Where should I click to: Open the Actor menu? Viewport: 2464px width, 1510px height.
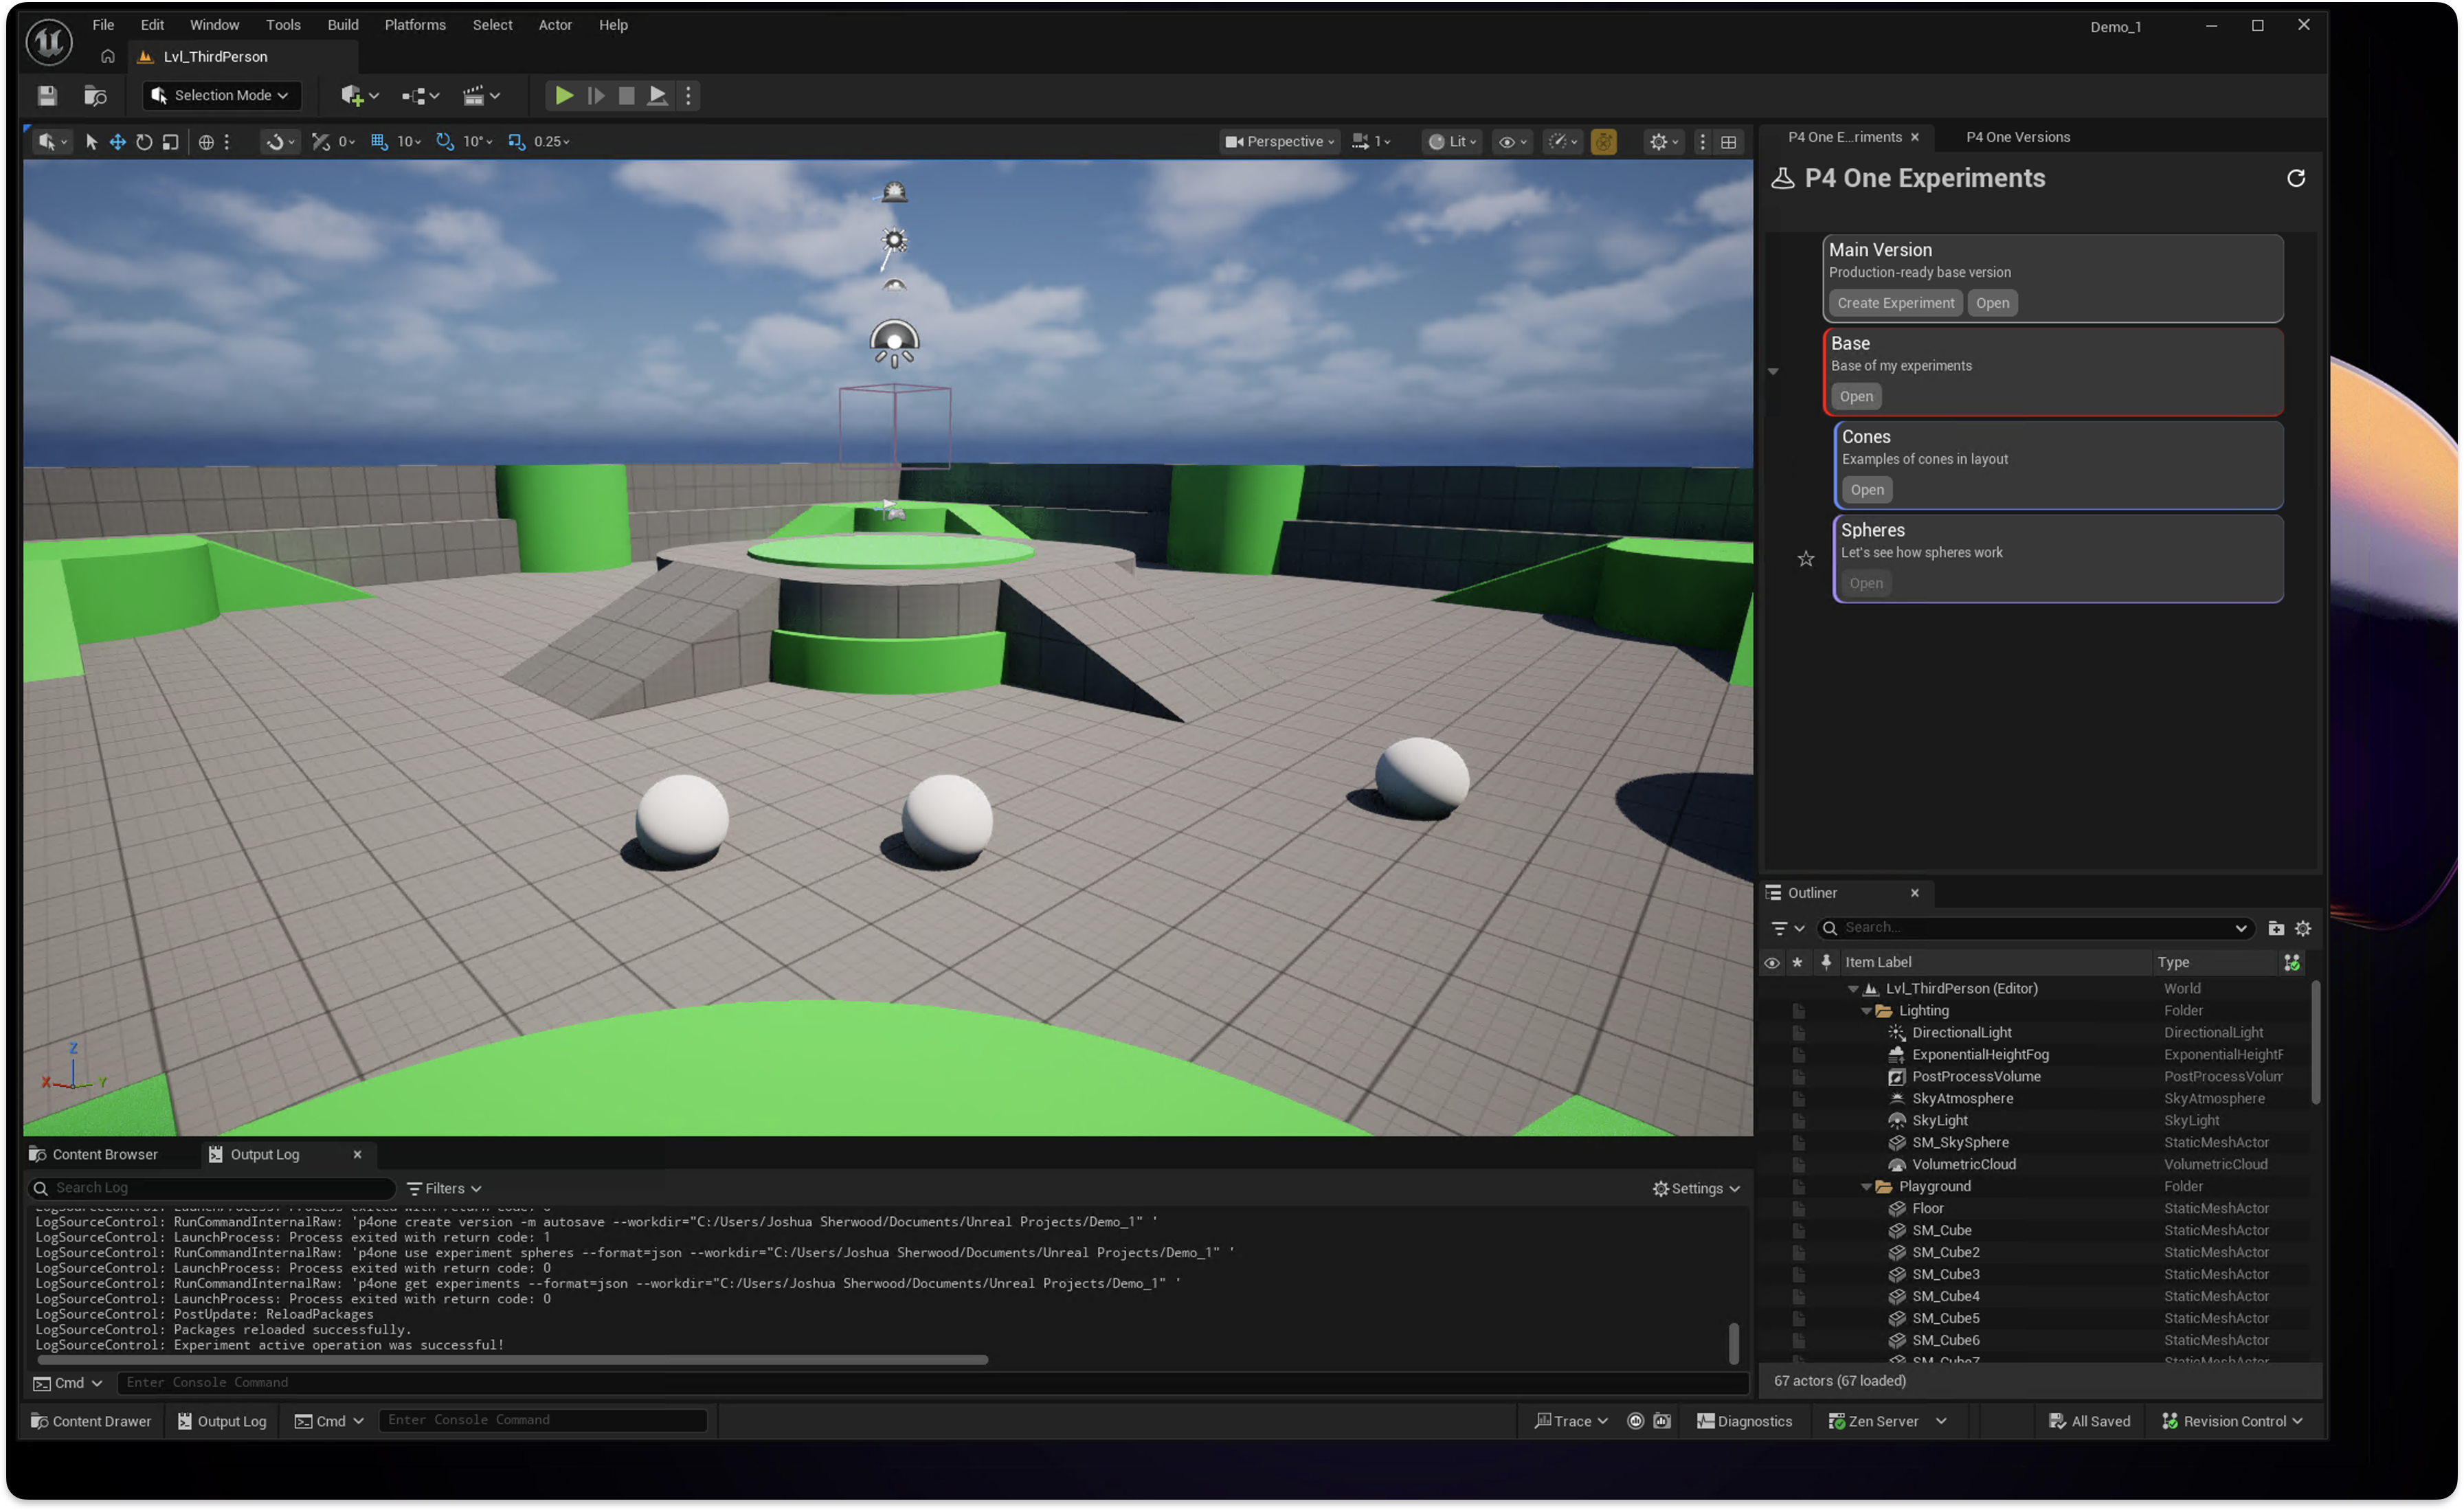point(555,25)
